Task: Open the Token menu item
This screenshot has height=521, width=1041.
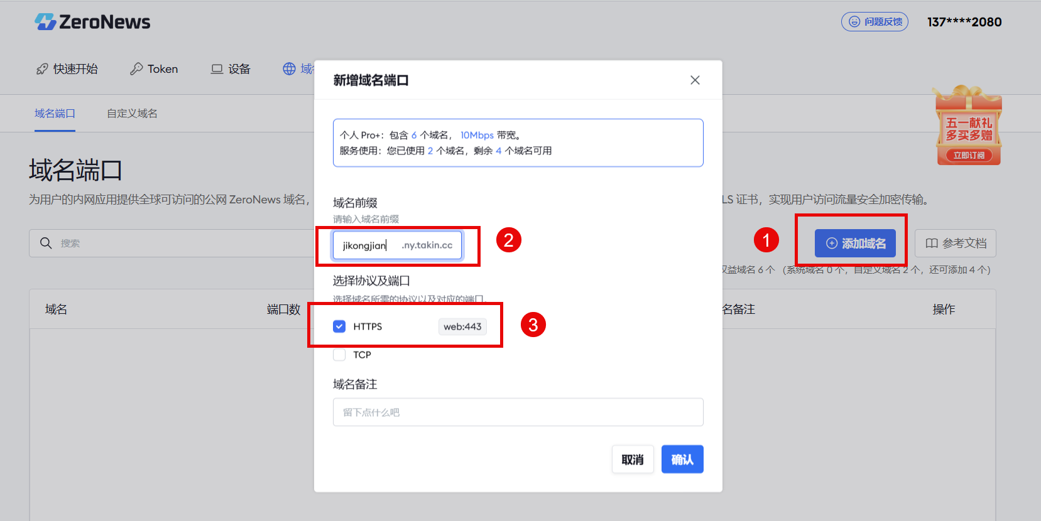Action: (154, 69)
